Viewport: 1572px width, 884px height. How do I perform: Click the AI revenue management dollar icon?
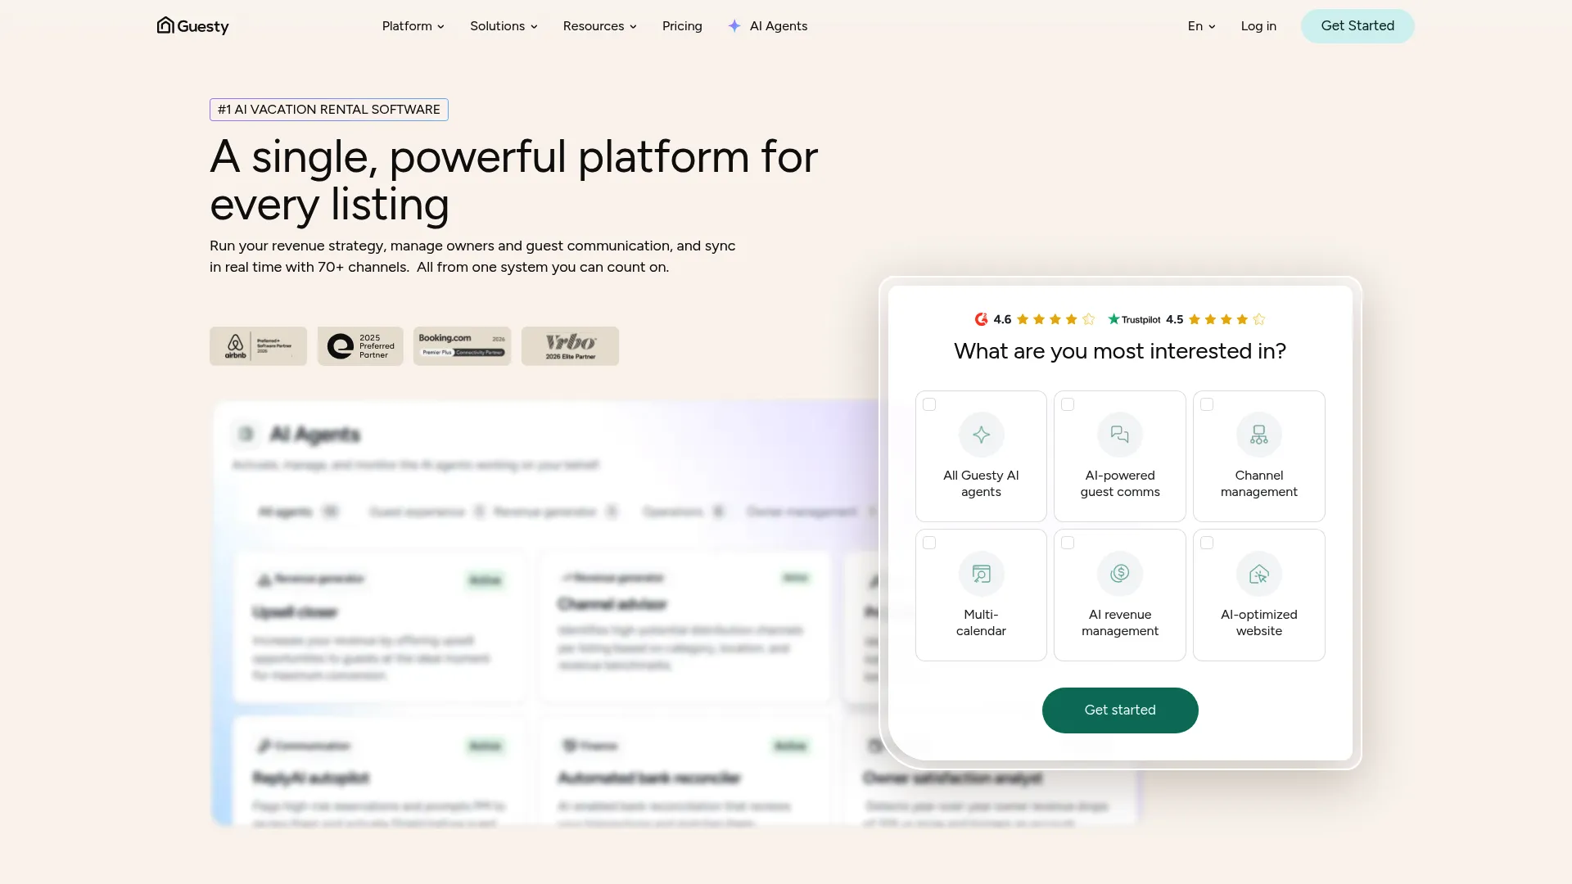[1120, 574]
